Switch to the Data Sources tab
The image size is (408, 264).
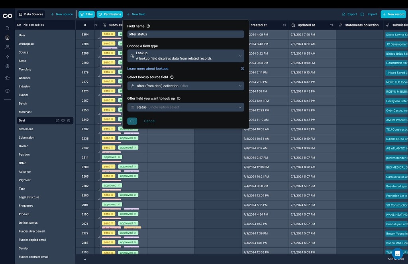(x=31, y=14)
